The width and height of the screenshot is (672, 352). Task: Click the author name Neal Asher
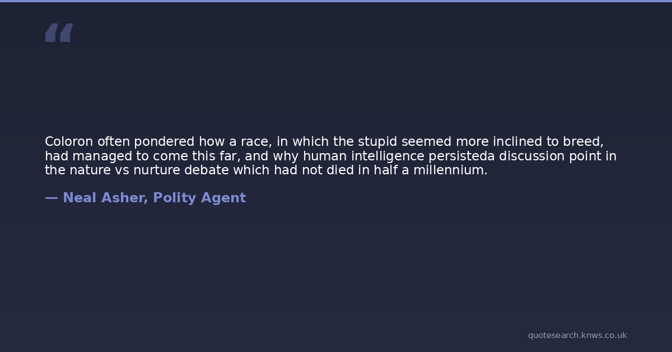click(105, 198)
